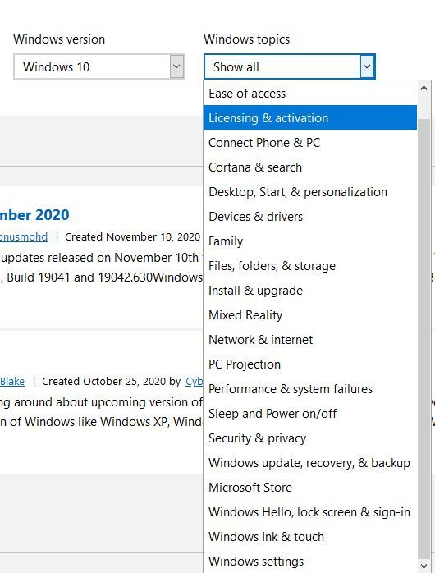Viewport: 435px width, 573px height.
Task: Open the Windows version dropdown arrow
Action: tap(176, 66)
